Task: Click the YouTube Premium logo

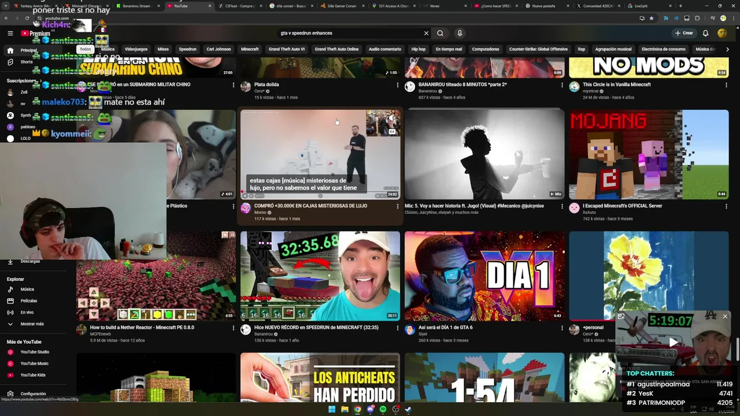Action: [36, 34]
